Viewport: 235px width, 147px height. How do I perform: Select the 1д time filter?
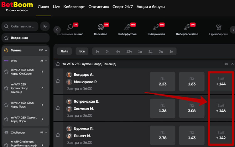140,51
